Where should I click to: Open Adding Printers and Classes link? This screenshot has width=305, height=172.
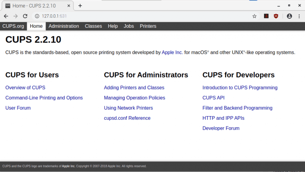134,88
